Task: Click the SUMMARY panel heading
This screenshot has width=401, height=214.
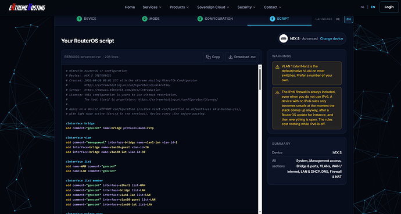Action: (281, 144)
